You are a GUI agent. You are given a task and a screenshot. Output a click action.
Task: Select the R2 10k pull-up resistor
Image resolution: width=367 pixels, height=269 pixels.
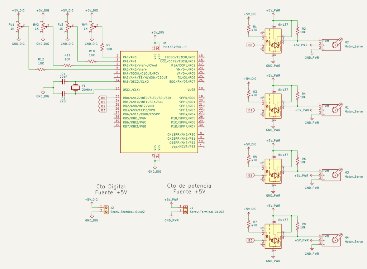pyautogui.click(x=297, y=31)
